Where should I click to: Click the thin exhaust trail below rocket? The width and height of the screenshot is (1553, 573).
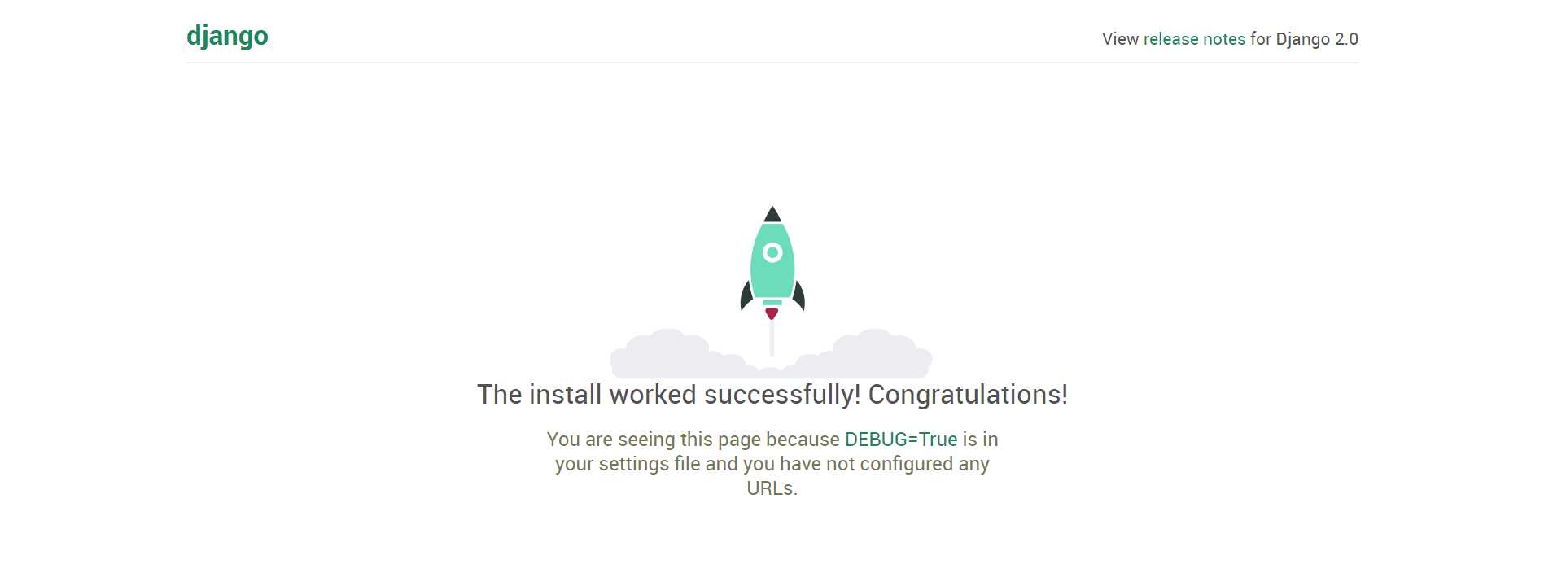tap(772, 338)
